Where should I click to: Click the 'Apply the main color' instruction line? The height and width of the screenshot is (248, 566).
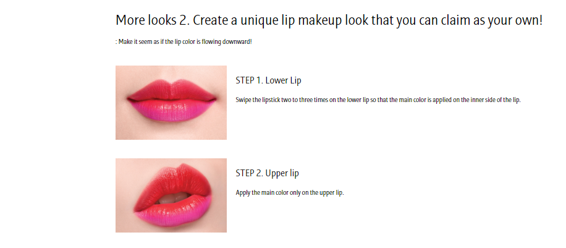pos(290,192)
